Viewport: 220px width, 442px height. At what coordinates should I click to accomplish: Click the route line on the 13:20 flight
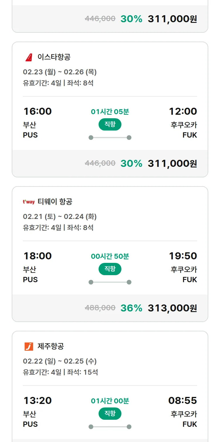tap(110, 427)
